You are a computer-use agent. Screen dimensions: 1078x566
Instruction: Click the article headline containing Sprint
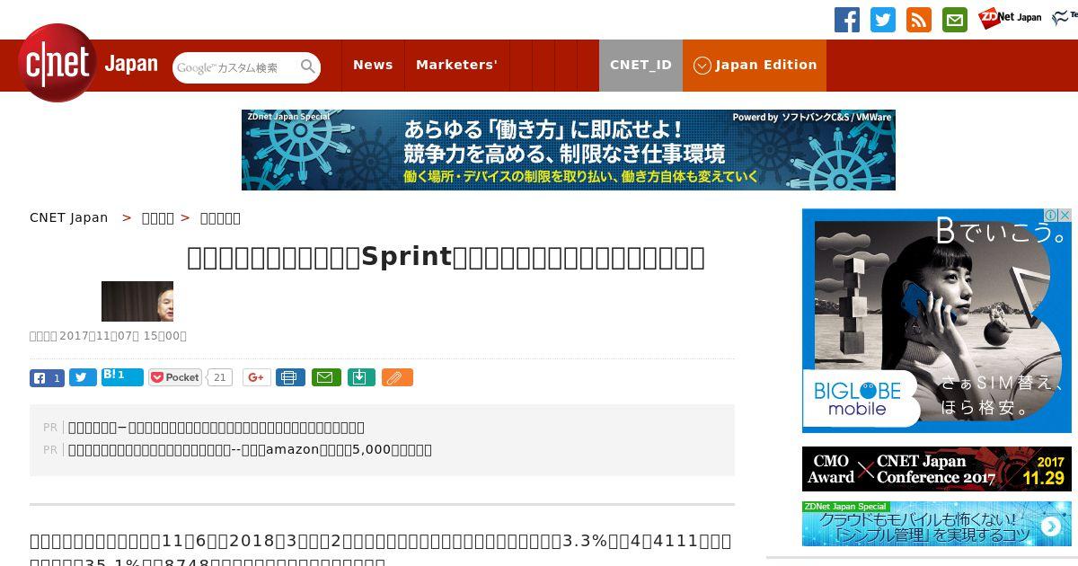tap(446, 257)
